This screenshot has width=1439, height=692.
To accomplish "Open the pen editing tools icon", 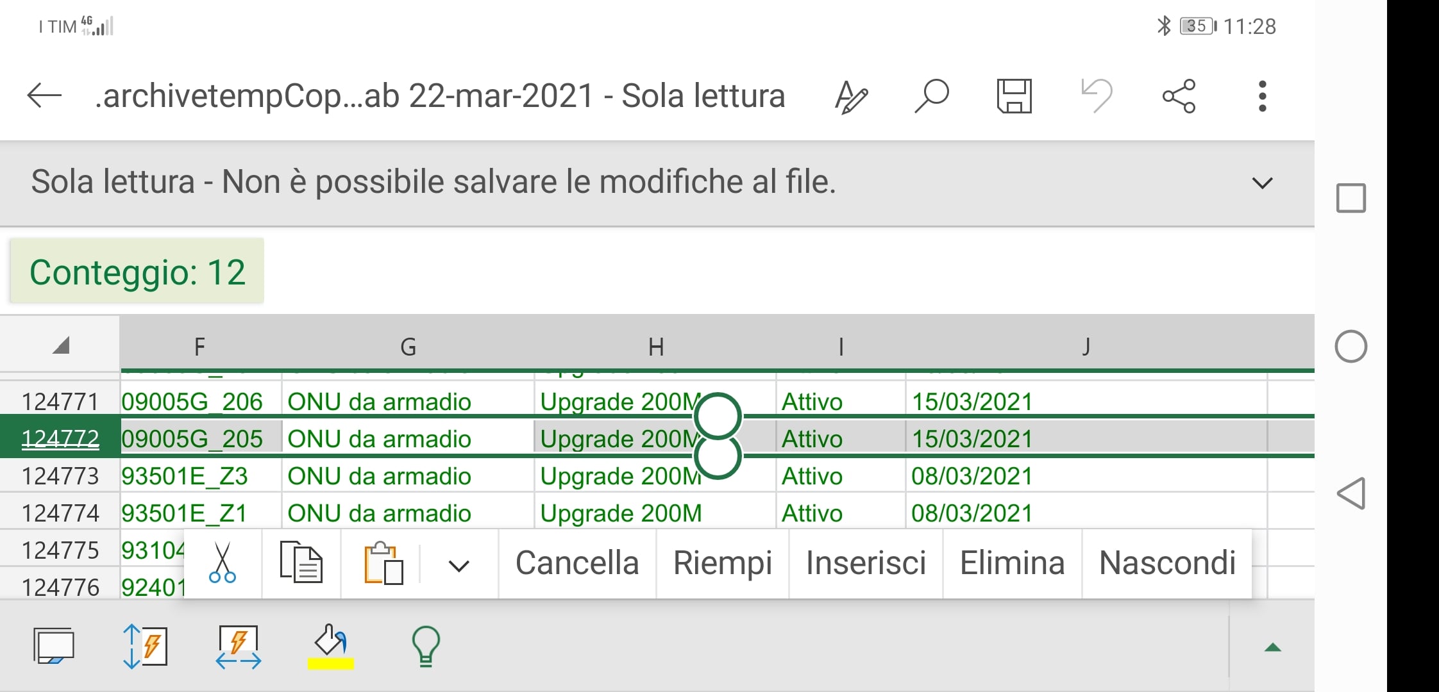I will [851, 97].
